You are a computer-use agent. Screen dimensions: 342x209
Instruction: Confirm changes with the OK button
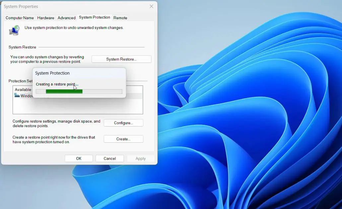click(x=78, y=158)
